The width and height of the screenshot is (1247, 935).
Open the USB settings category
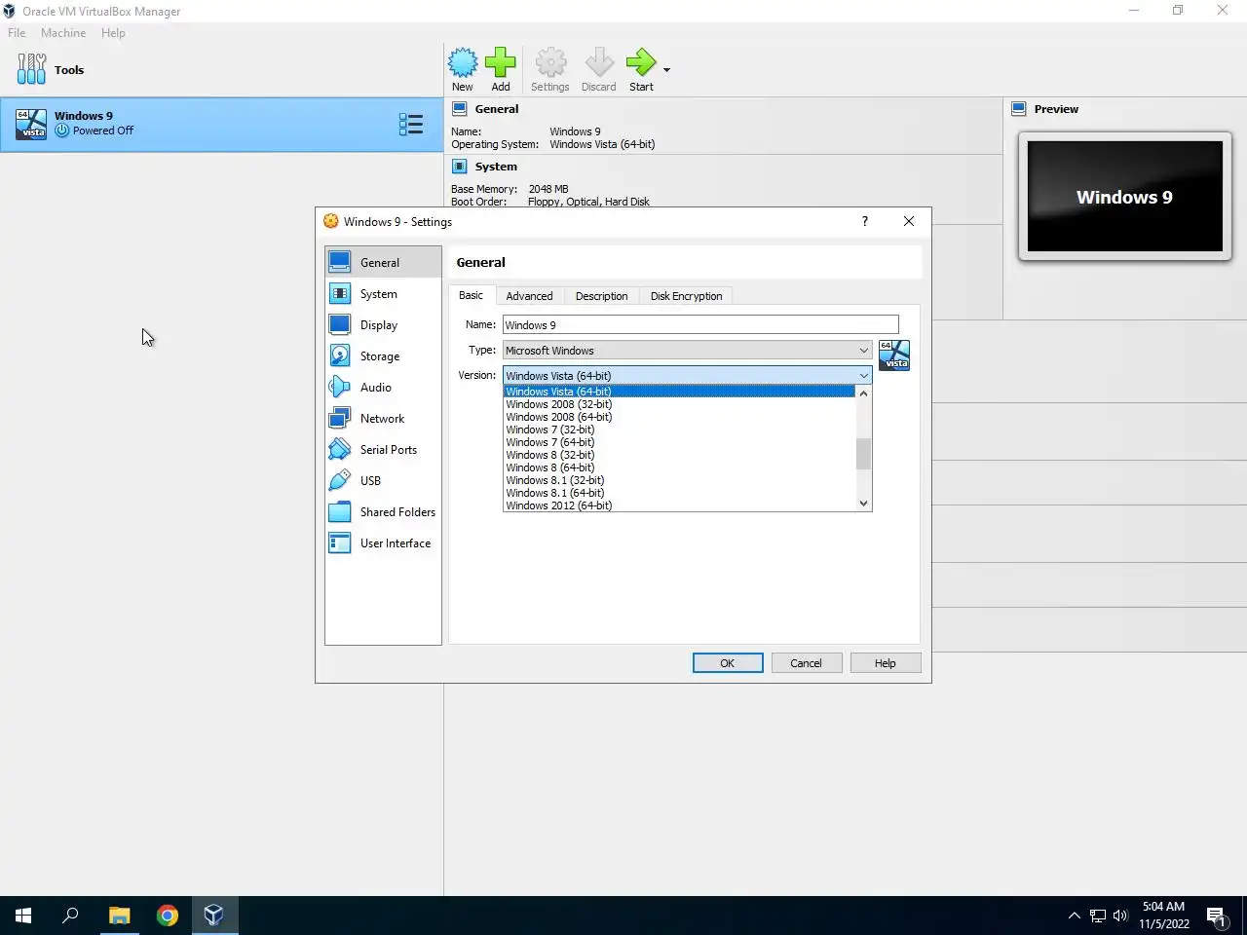point(383,480)
